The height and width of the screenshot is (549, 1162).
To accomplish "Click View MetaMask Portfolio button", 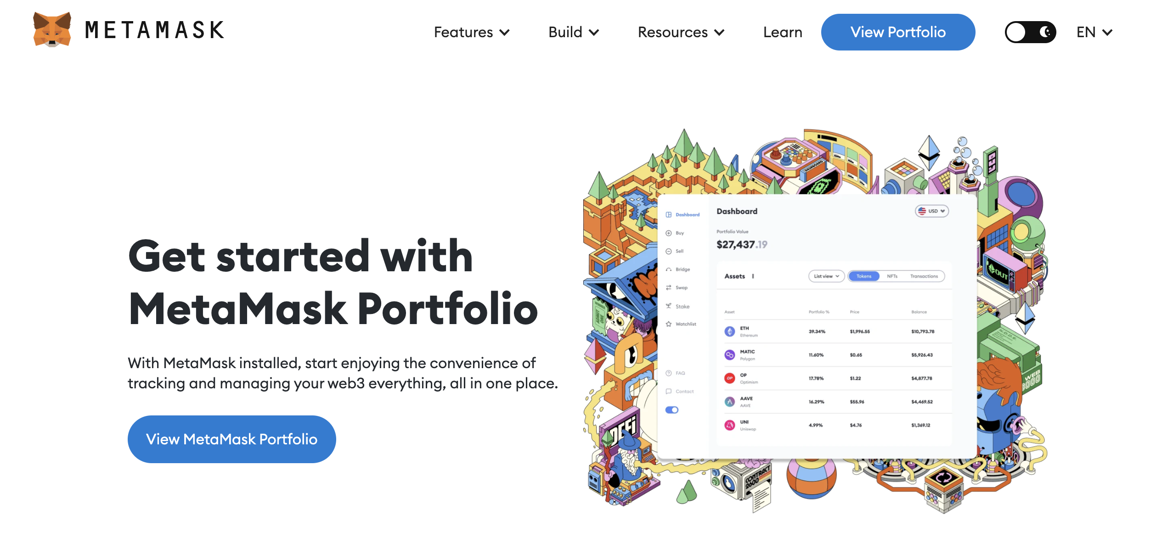I will pos(231,439).
